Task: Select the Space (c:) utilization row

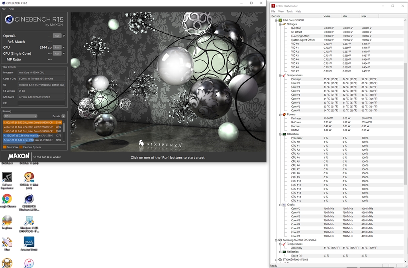Action: coord(337,256)
